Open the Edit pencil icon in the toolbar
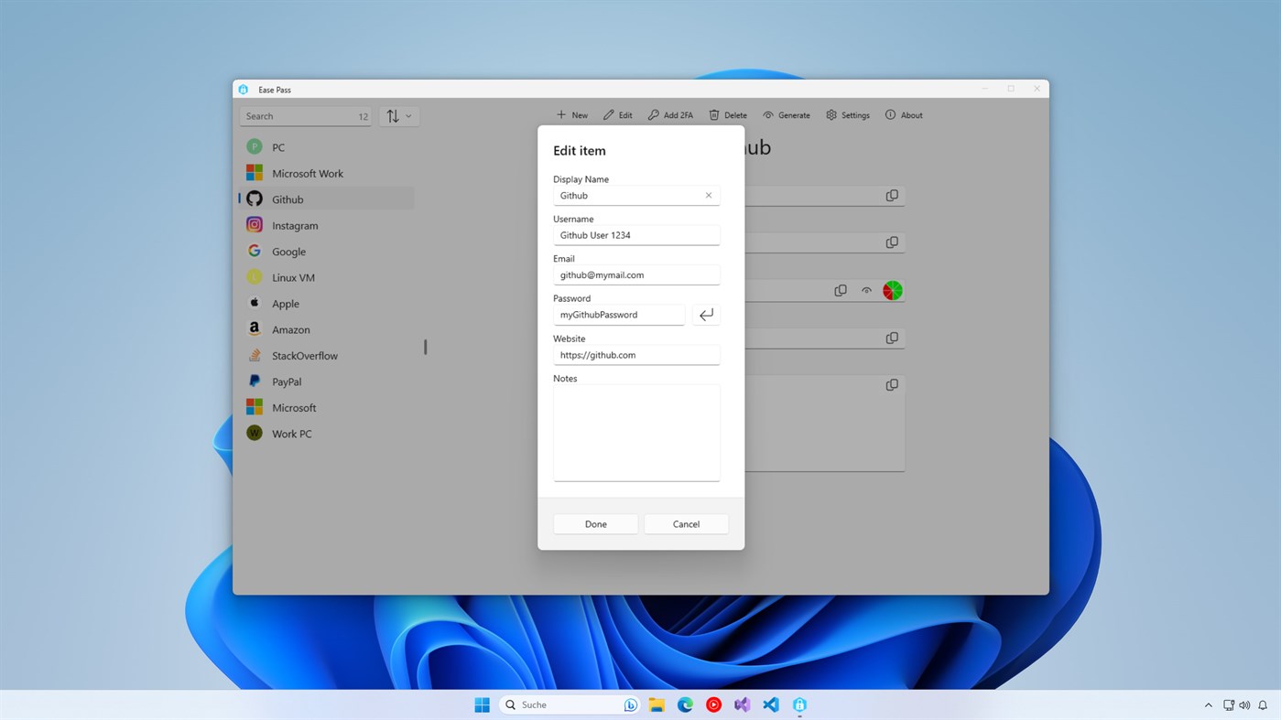1281x720 pixels. pos(617,114)
